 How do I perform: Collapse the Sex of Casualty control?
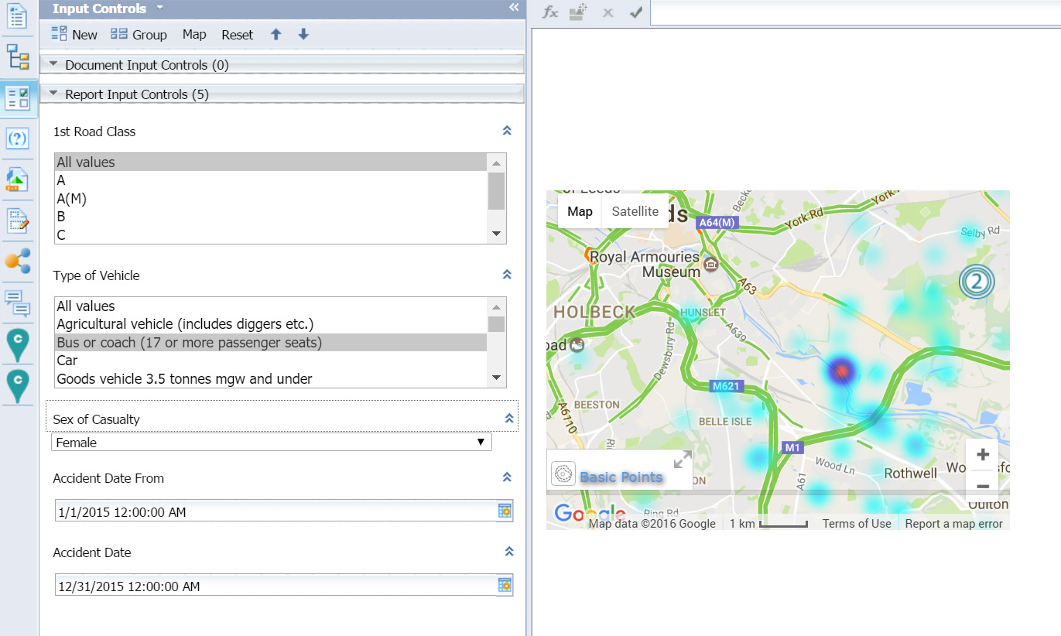pos(508,419)
